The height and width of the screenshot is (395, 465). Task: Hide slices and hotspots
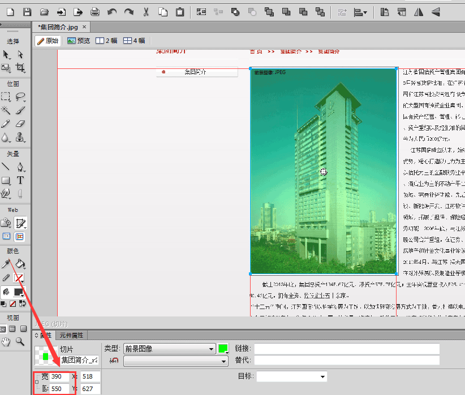[6, 236]
